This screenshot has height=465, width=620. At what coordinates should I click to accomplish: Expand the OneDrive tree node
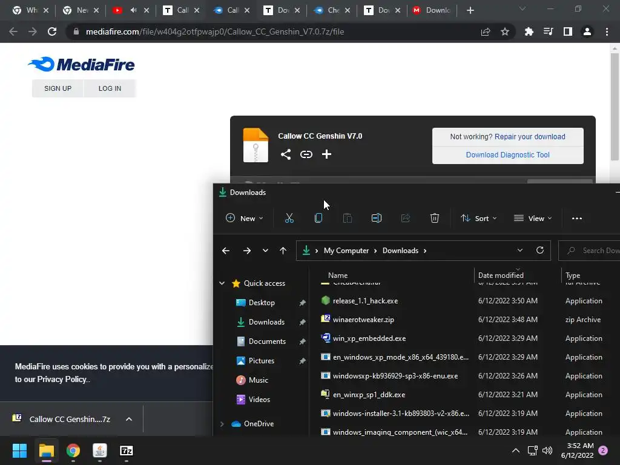[222, 423]
